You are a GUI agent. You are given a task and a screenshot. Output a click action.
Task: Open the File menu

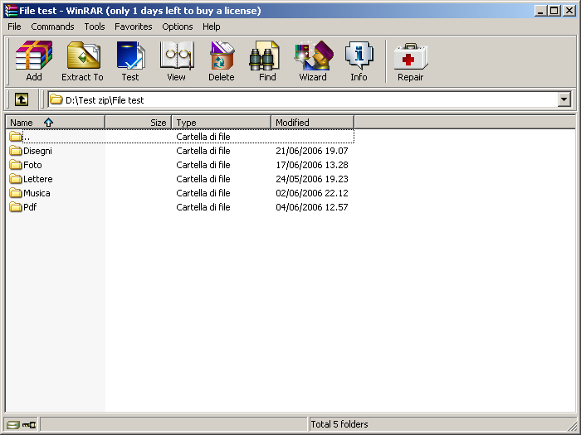tap(14, 27)
